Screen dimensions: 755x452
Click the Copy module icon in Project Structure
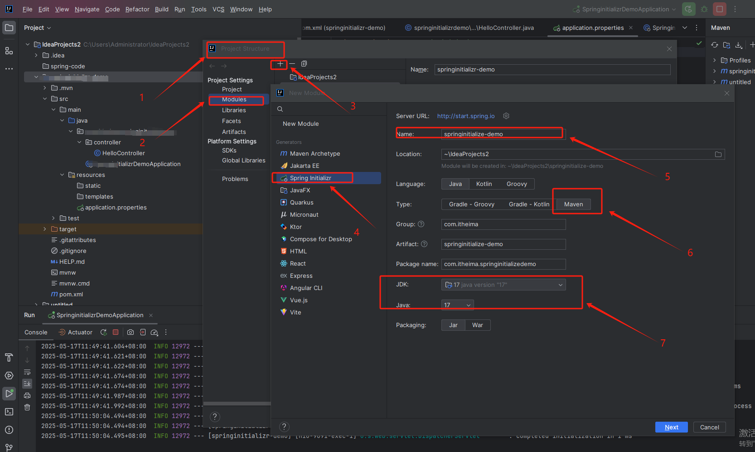304,64
